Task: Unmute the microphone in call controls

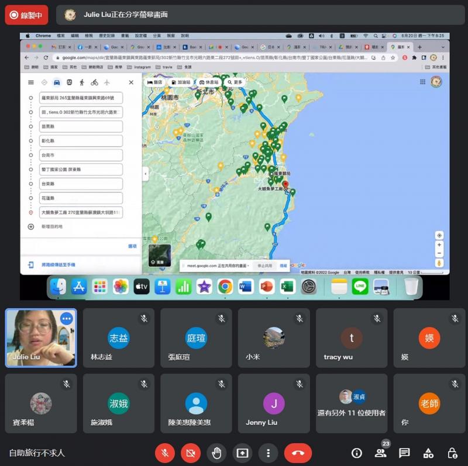Action: tap(165, 453)
